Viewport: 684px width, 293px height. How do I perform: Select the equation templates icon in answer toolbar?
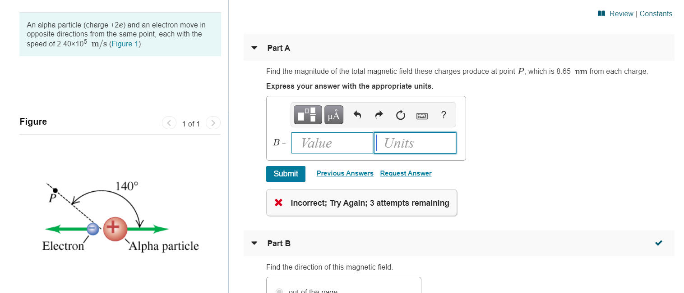pyautogui.click(x=308, y=114)
